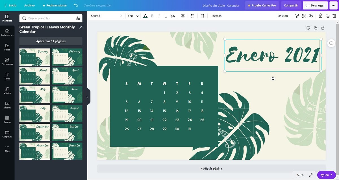The image size is (339, 180).
Task: Click Aplicar las 12 páginas button
Action: pos(51,41)
